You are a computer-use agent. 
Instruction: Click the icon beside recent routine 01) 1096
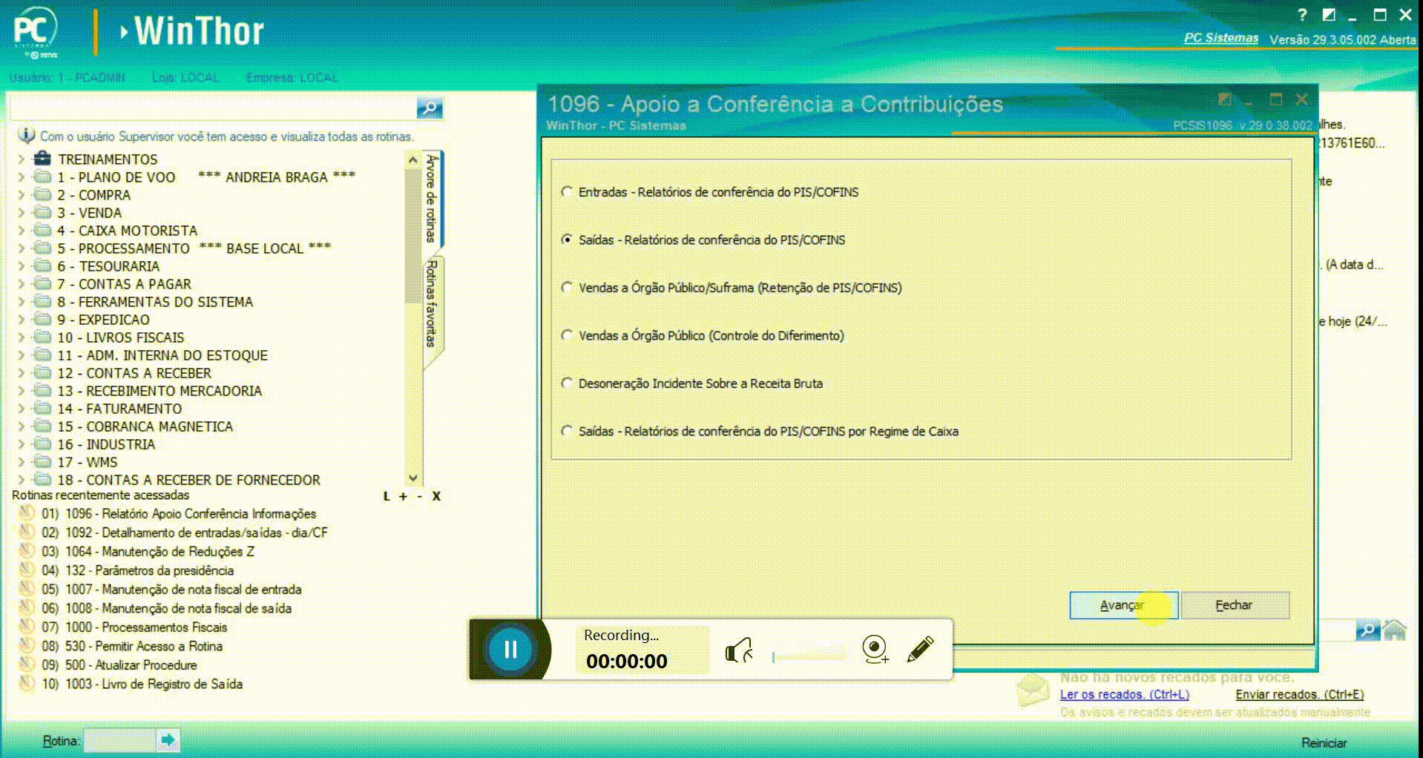tap(27, 513)
